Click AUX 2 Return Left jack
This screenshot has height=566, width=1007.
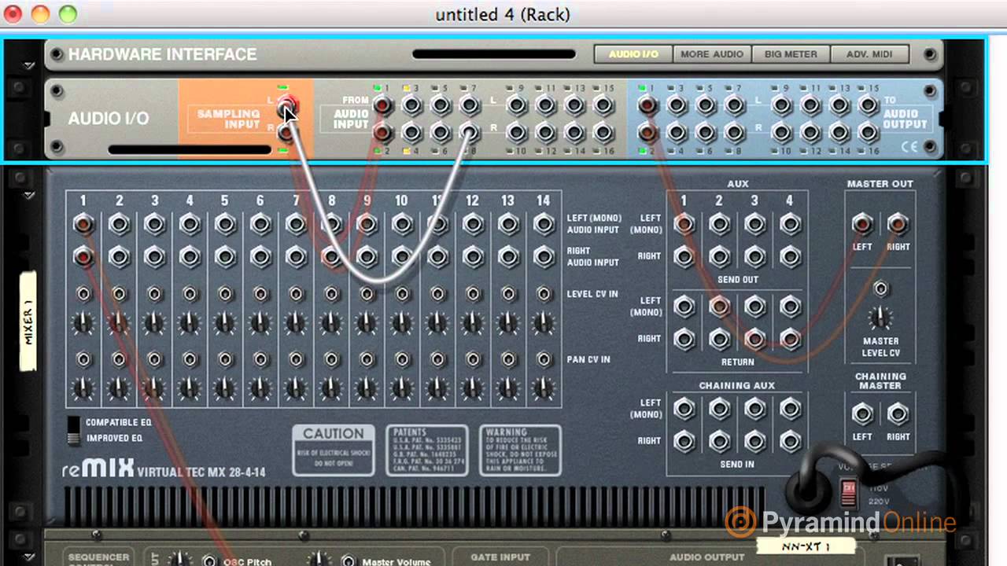[719, 307]
